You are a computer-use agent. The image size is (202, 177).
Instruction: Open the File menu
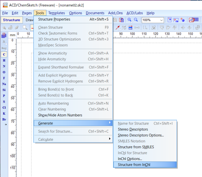5,13
